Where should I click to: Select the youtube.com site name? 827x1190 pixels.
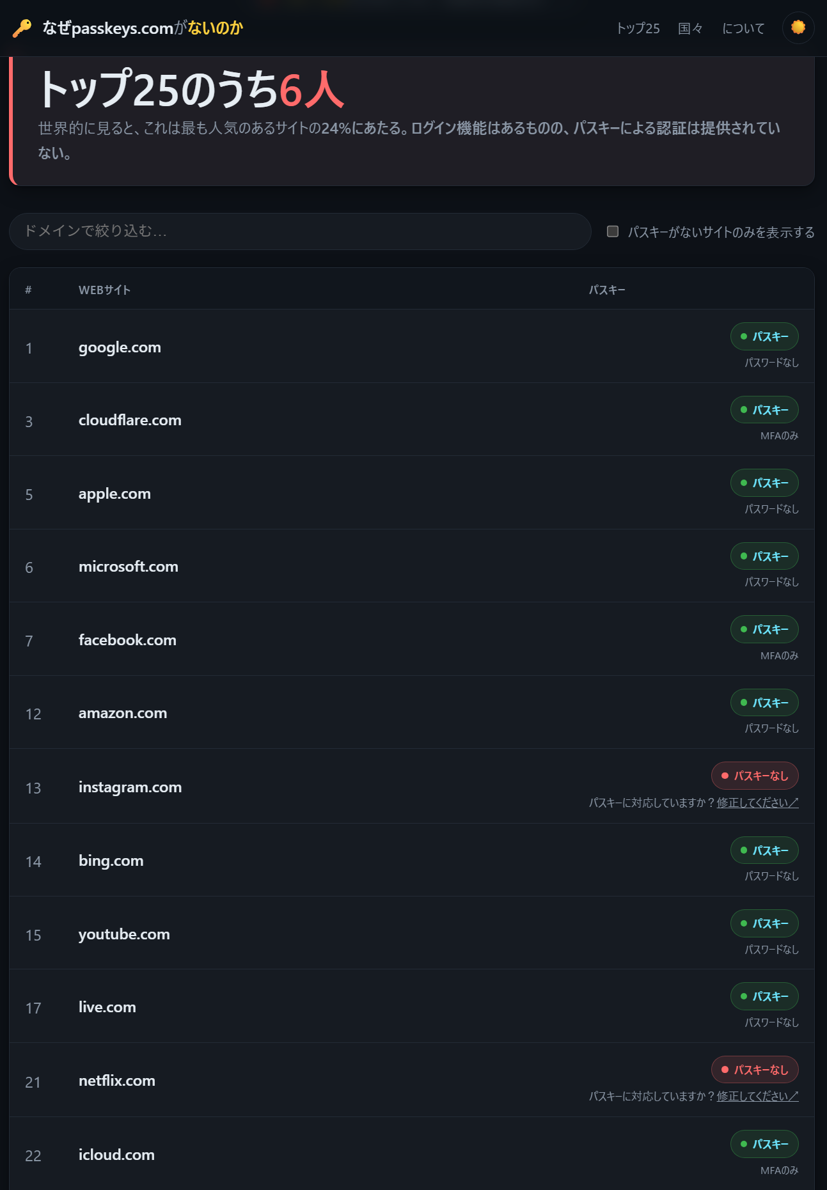click(124, 934)
